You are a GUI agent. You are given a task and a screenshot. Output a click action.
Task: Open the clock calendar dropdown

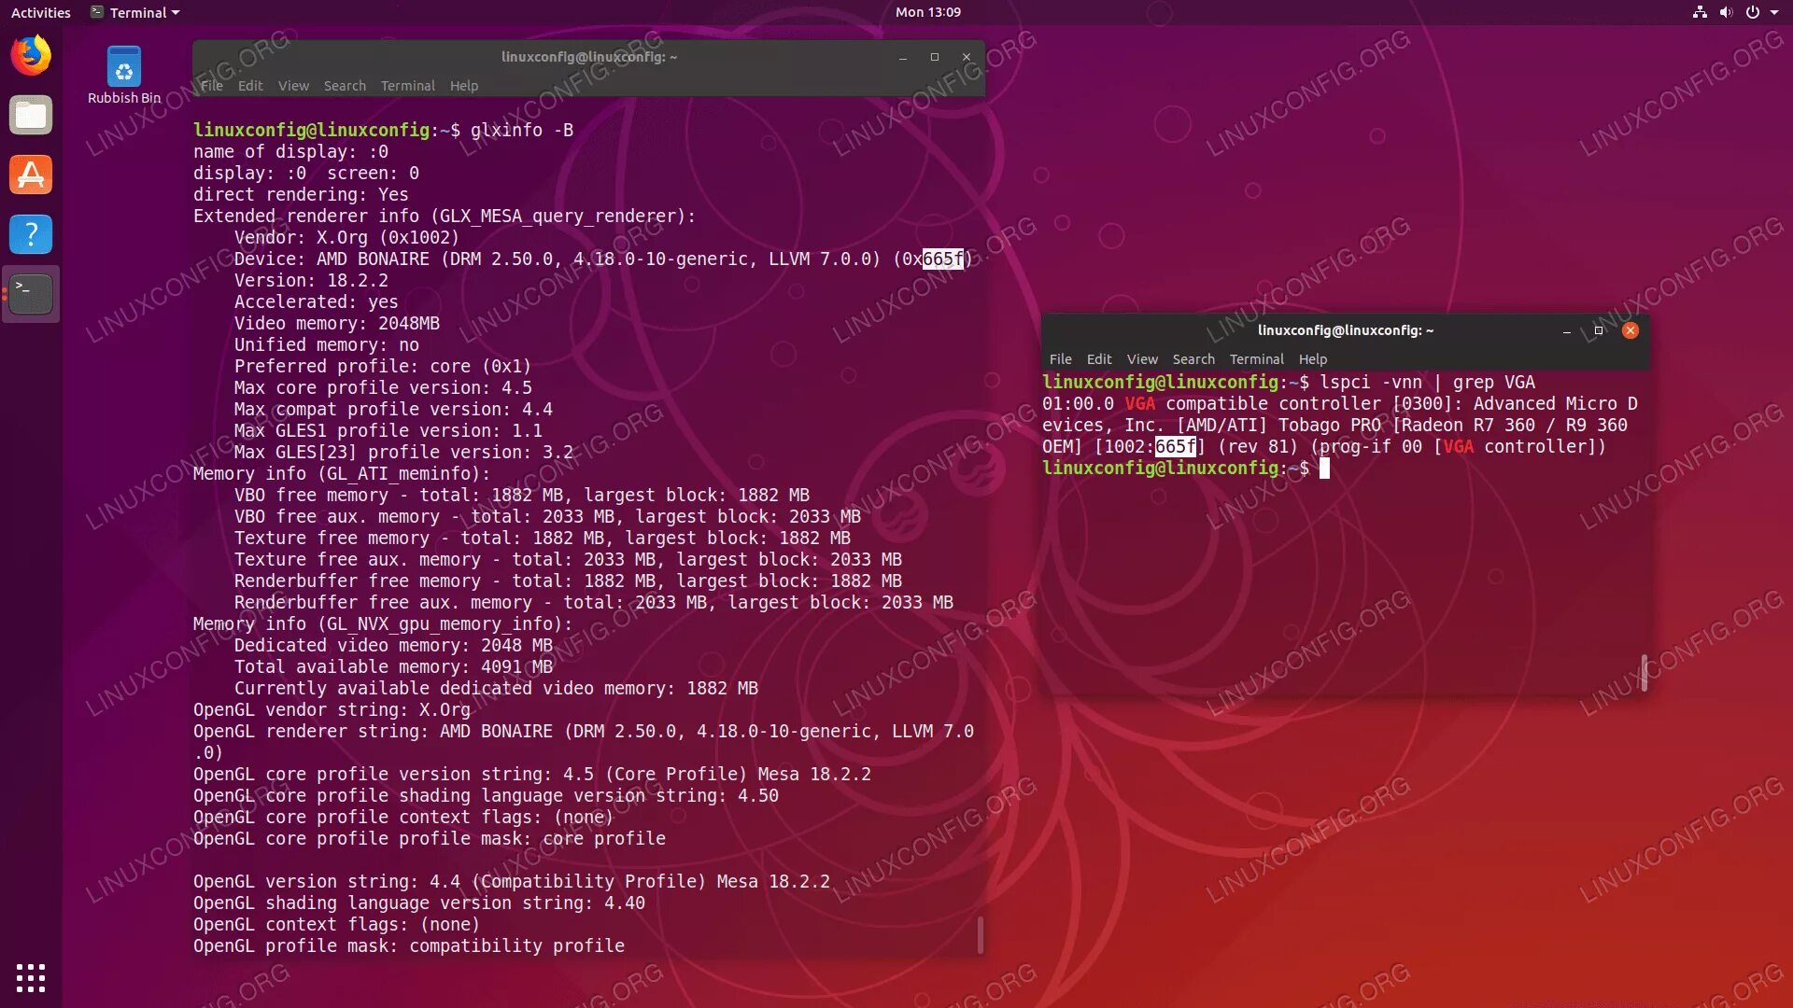point(927,12)
